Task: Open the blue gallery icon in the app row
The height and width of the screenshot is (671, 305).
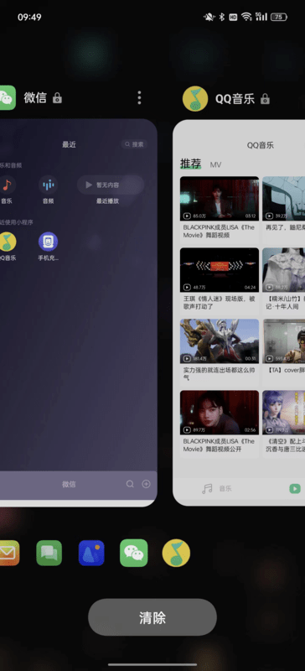Action: click(91, 553)
